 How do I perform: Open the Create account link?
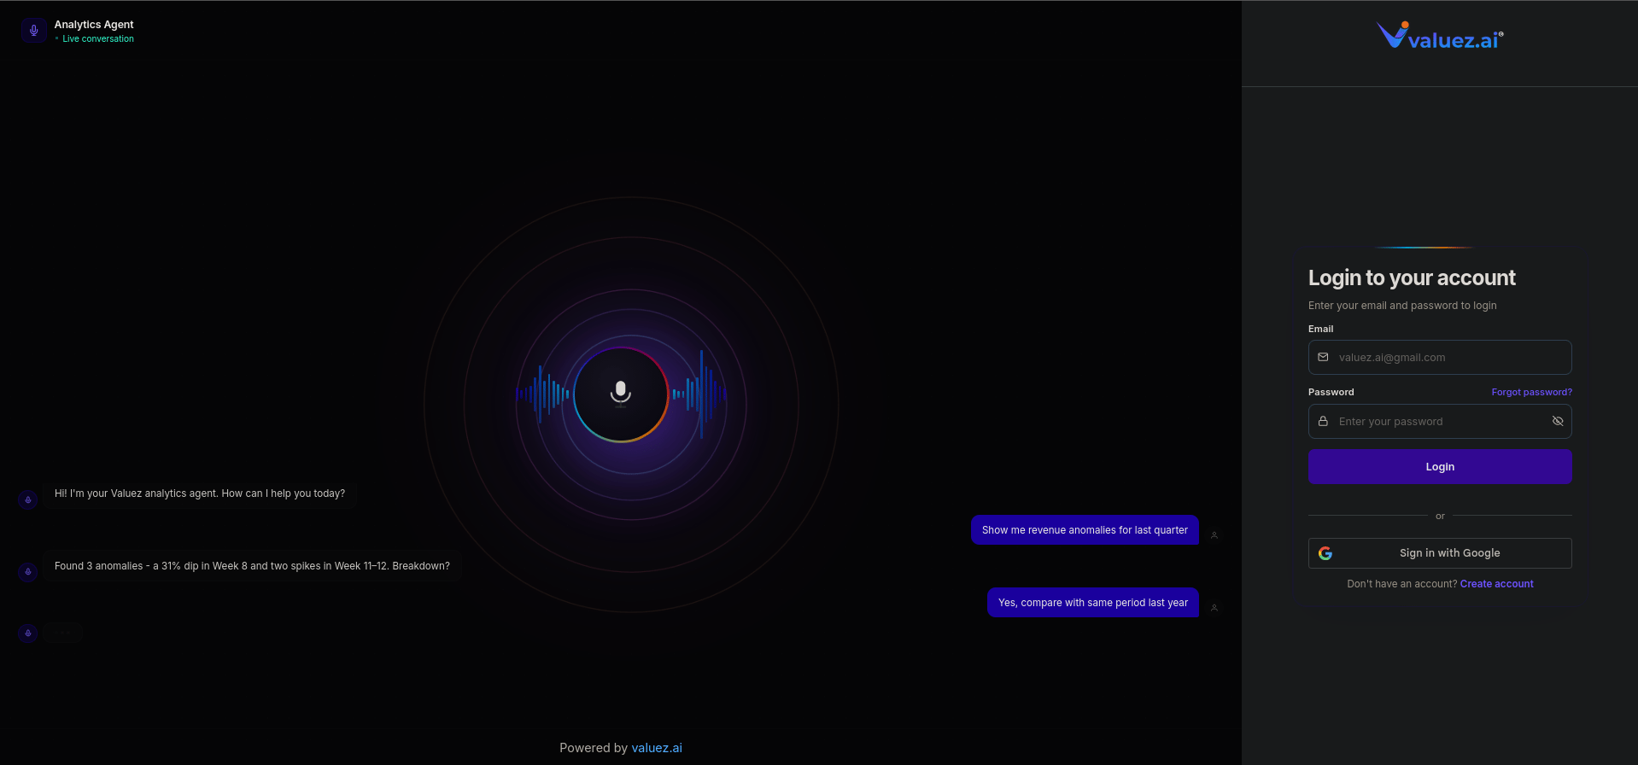1496,584
